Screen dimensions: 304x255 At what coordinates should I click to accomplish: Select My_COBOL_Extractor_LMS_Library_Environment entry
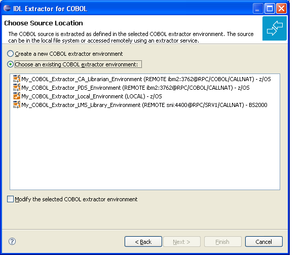(x=140, y=105)
